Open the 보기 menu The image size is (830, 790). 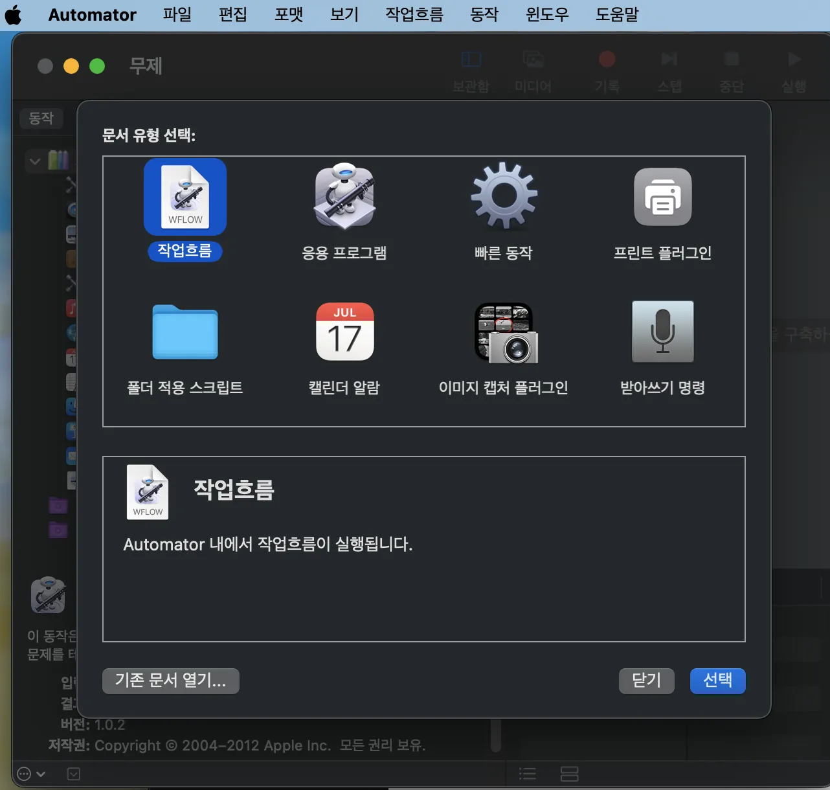pos(344,14)
